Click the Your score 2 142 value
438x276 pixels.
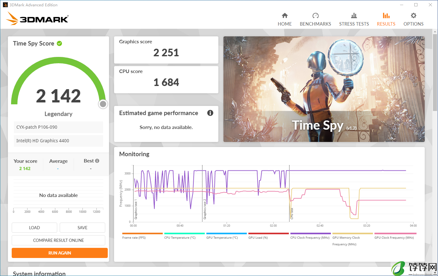pos(25,169)
